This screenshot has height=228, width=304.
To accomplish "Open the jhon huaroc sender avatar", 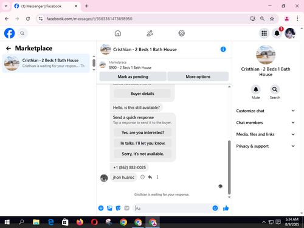I will (x=104, y=178).
